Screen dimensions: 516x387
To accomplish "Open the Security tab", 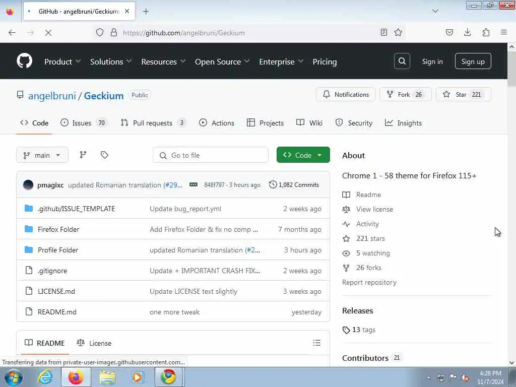I will pos(354,123).
